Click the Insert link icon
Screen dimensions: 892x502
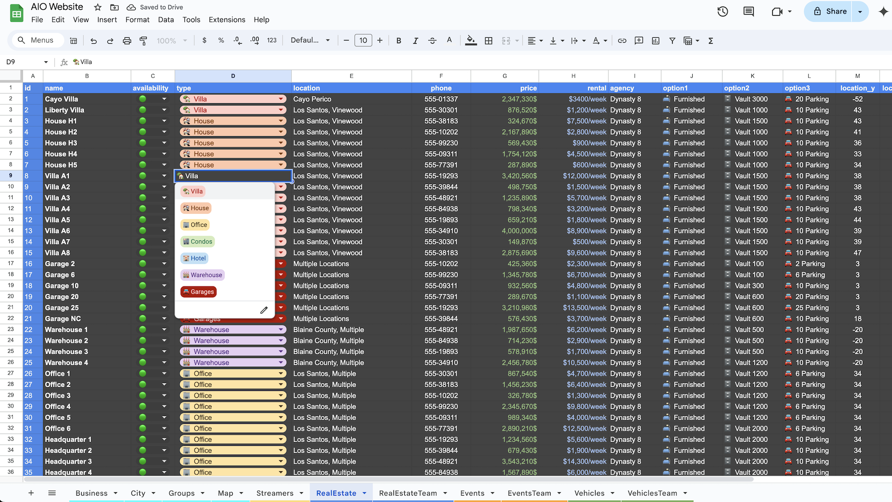coord(622,41)
